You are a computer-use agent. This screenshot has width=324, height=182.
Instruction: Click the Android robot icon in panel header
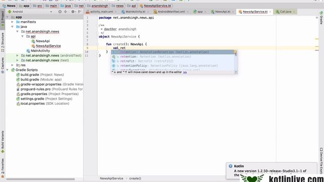(10, 12)
